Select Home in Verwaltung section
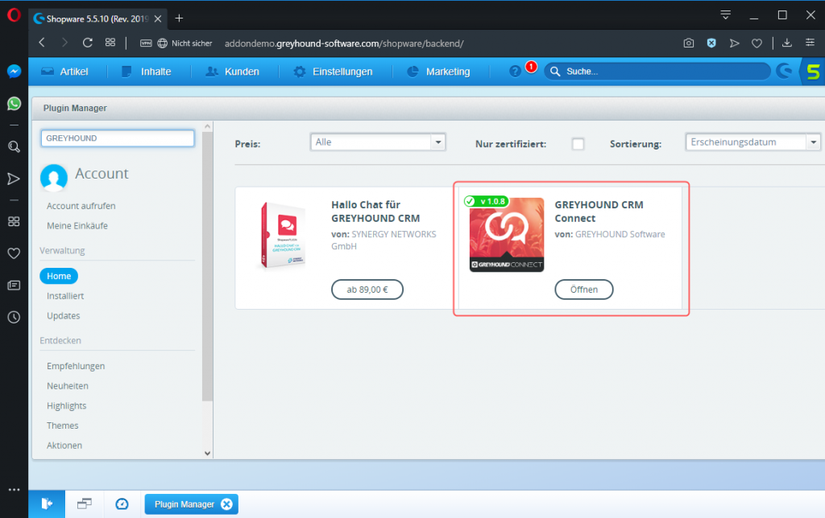The width and height of the screenshot is (825, 518). coord(59,276)
